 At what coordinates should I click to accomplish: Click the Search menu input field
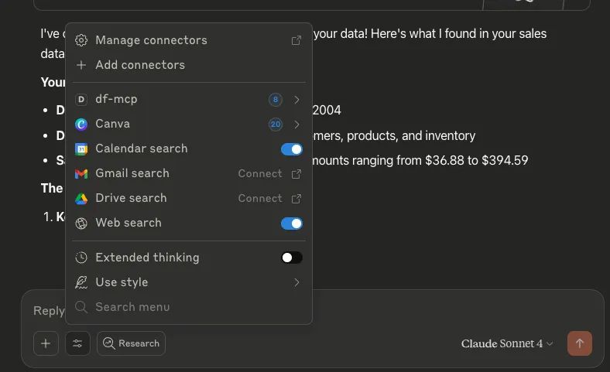(189, 307)
